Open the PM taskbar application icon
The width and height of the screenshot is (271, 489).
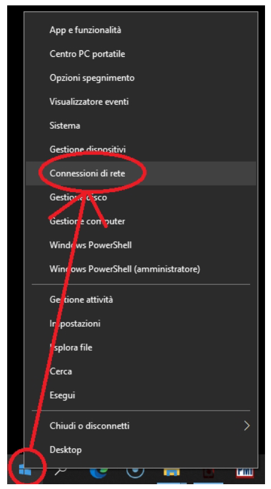tap(245, 472)
